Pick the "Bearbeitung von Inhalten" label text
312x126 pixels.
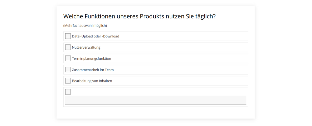[x=92, y=81]
